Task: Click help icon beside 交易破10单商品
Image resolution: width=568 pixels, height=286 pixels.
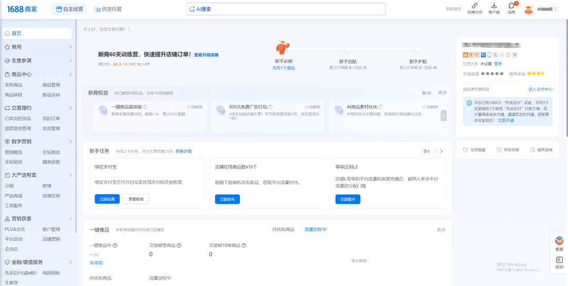Action: pyautogui.click(x=244, y=246)
